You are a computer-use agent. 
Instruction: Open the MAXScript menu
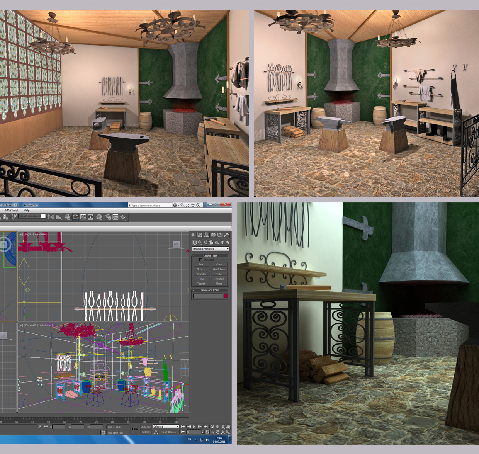pos(12,211)
